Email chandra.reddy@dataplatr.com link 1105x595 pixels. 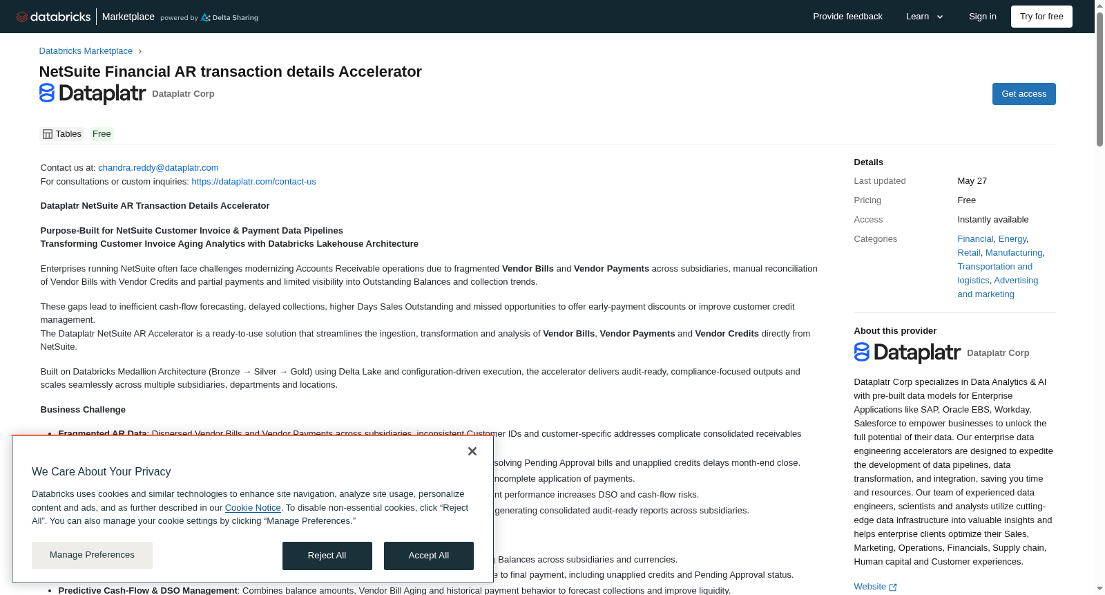point(158,168)
